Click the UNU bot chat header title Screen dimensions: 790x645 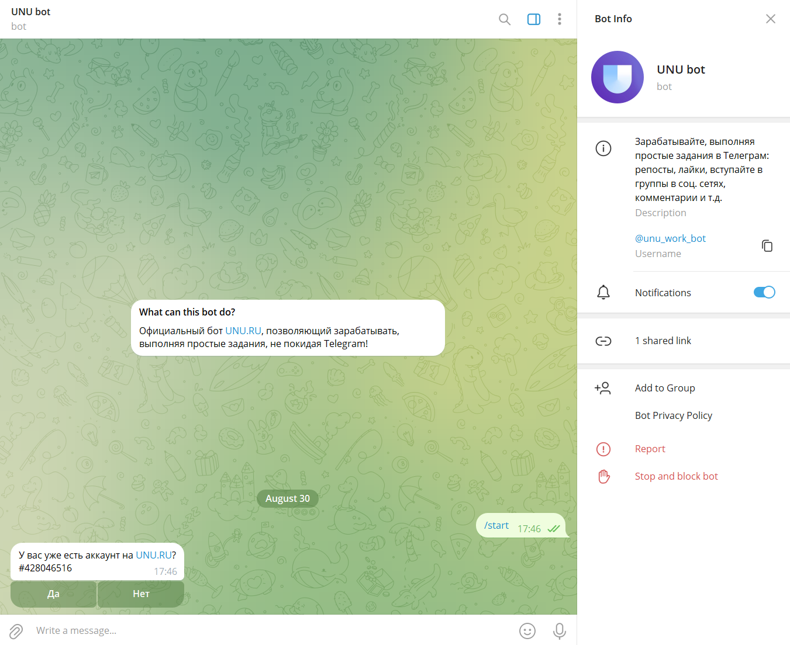click(31, 12)
